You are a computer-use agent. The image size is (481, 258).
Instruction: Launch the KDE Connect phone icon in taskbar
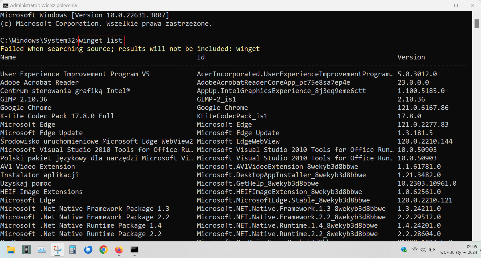pos(26,250)
